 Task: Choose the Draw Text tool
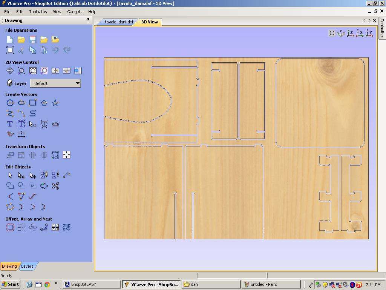click(10, 124)
